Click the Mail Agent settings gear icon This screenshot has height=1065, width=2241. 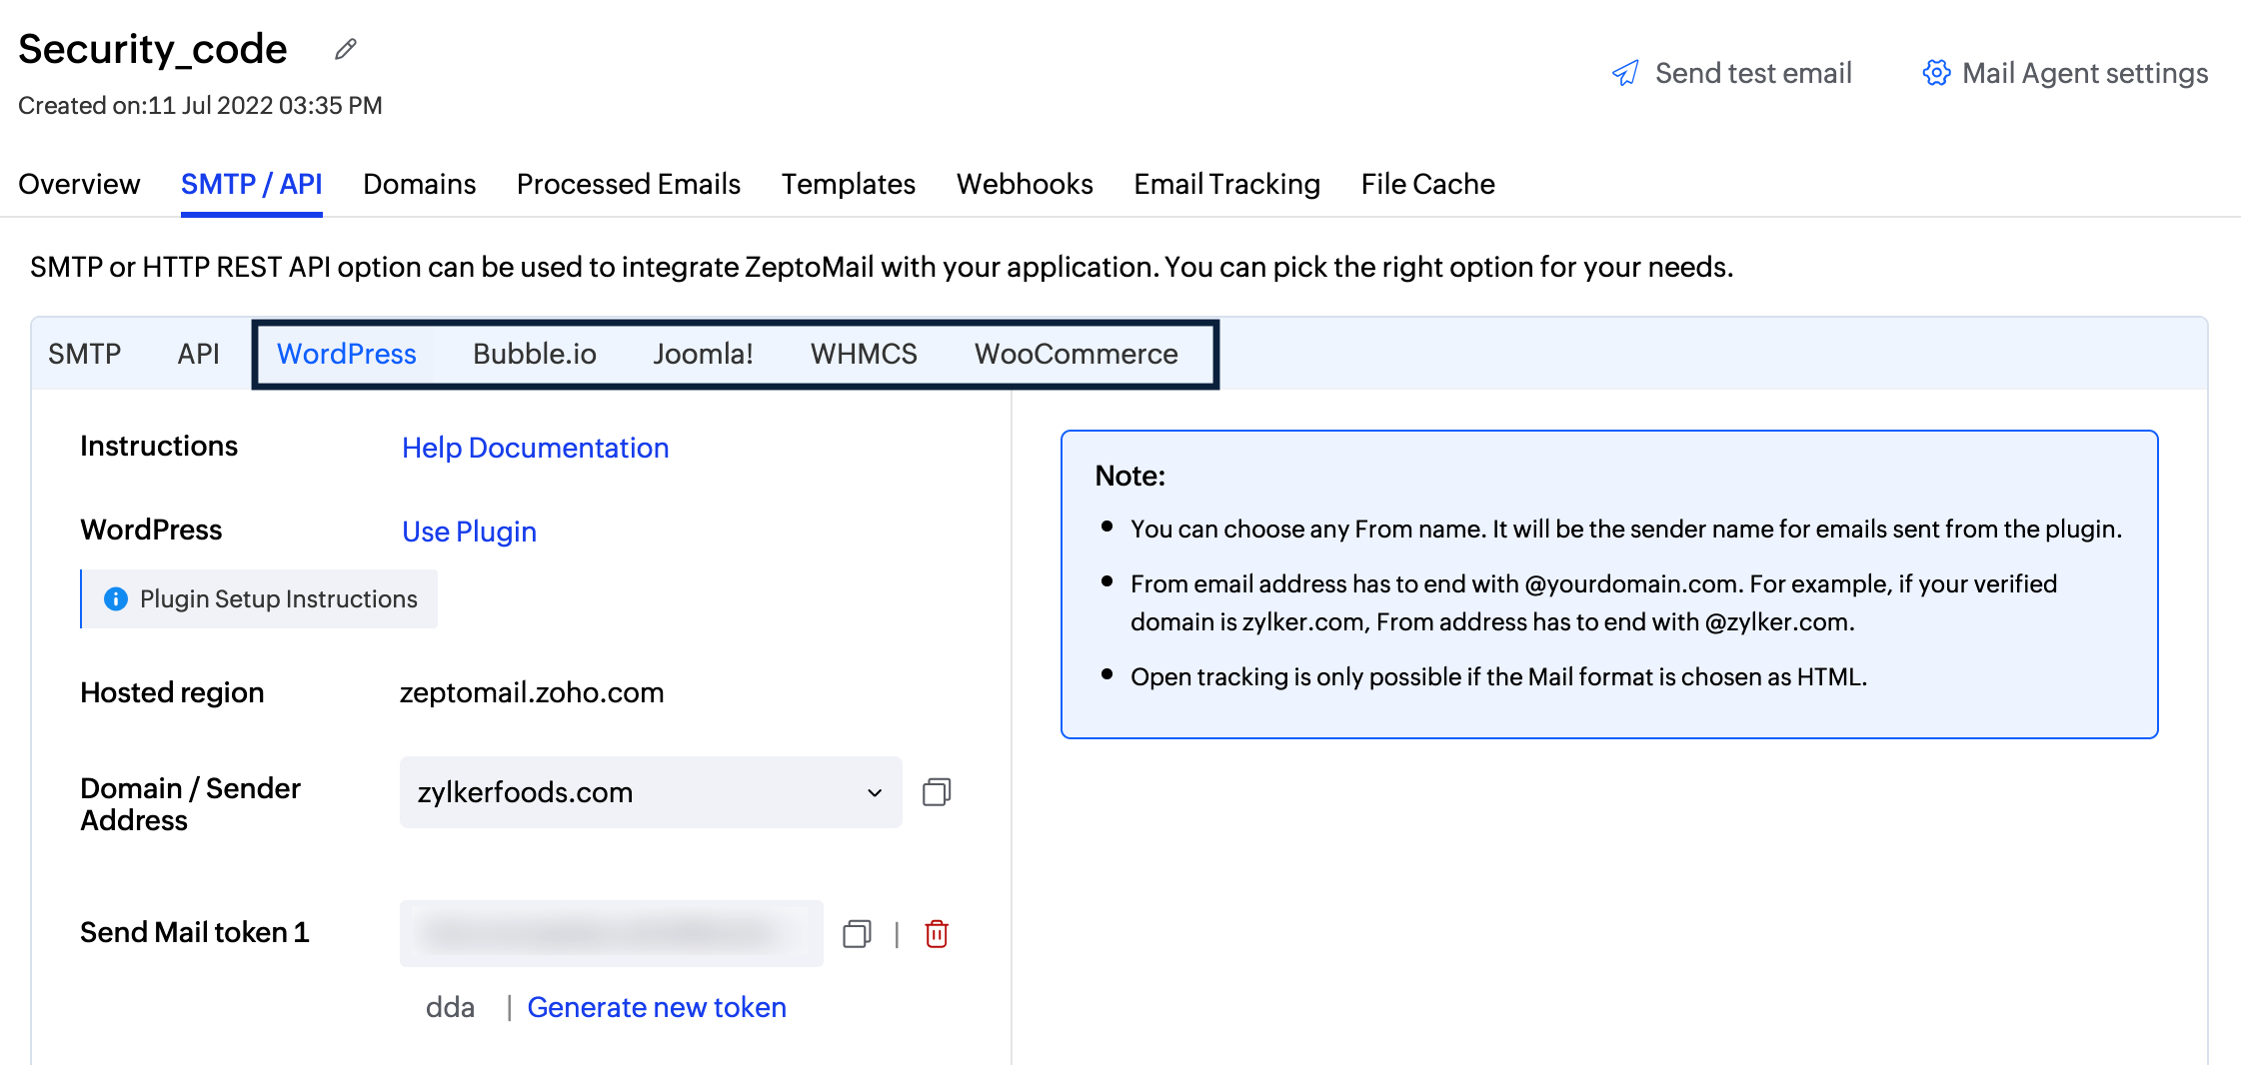pyautogui.click(x=1936, y=73)
